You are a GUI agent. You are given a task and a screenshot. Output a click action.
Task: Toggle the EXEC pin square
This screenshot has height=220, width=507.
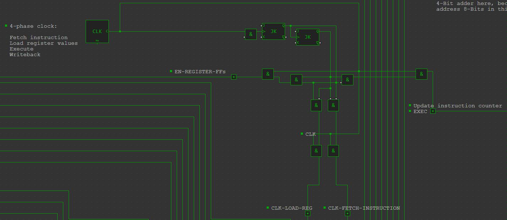click(433, 111)
